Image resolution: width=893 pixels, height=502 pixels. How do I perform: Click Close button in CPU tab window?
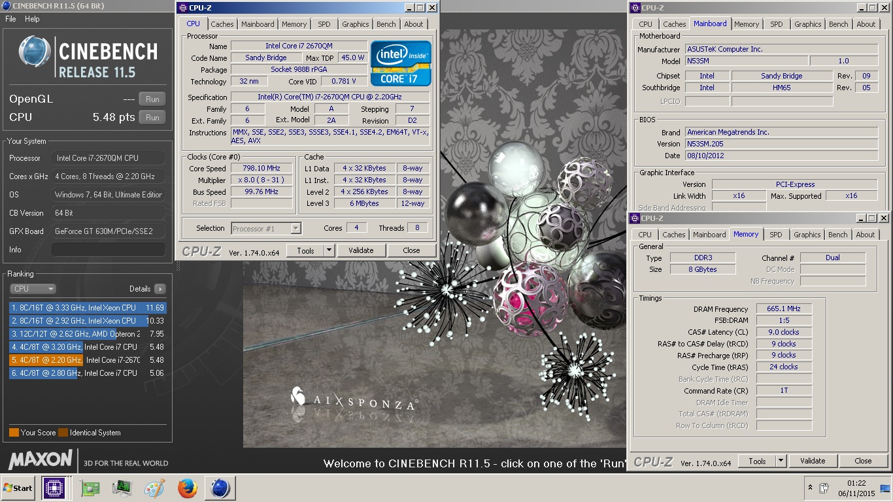[411, 250]
